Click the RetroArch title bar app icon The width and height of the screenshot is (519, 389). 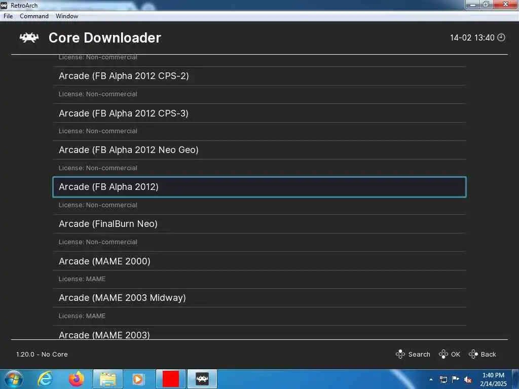(x=4, y=5)
